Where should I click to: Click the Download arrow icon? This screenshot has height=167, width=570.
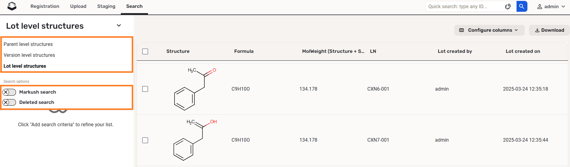click(x=537, y=30)
